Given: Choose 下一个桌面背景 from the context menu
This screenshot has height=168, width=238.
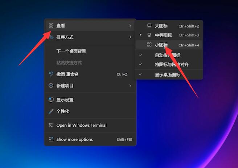Looking at the screenshot, I should [90, 51].
